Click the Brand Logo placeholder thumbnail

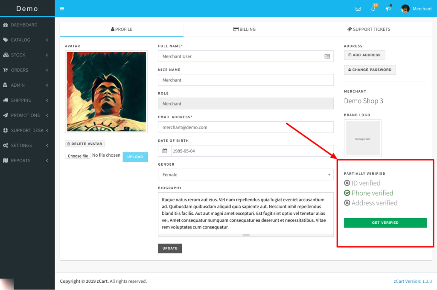(363, 138)
